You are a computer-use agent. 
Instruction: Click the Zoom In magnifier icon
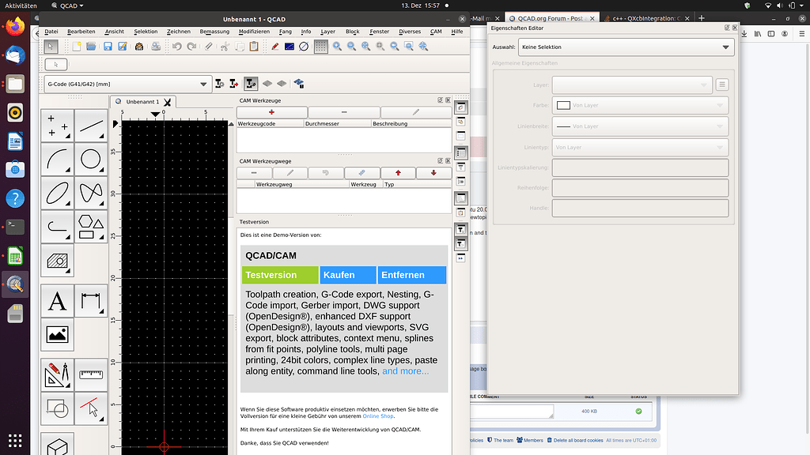tap(337, 47)
